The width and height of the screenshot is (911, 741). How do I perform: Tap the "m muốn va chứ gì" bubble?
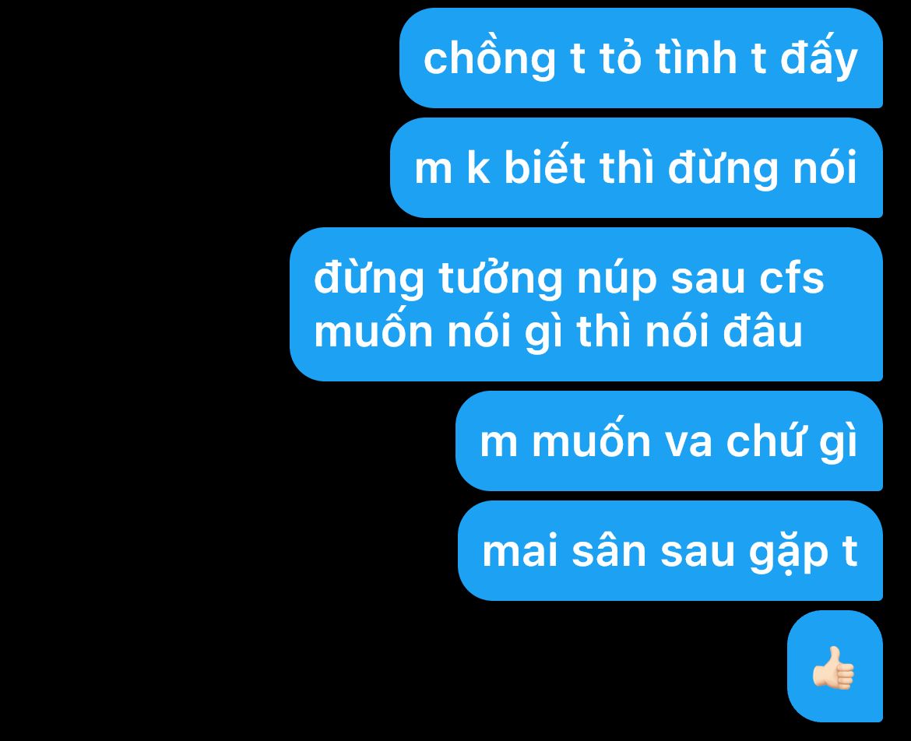pos(670,441)
